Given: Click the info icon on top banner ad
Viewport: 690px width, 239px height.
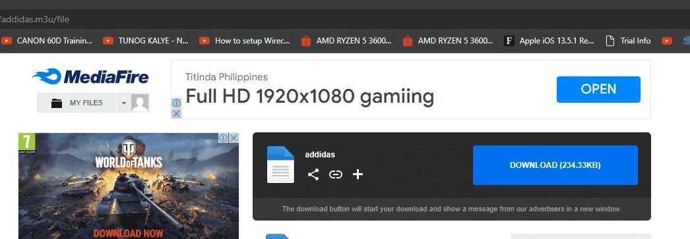Looking at the screenshot, I should pos(176,103).
